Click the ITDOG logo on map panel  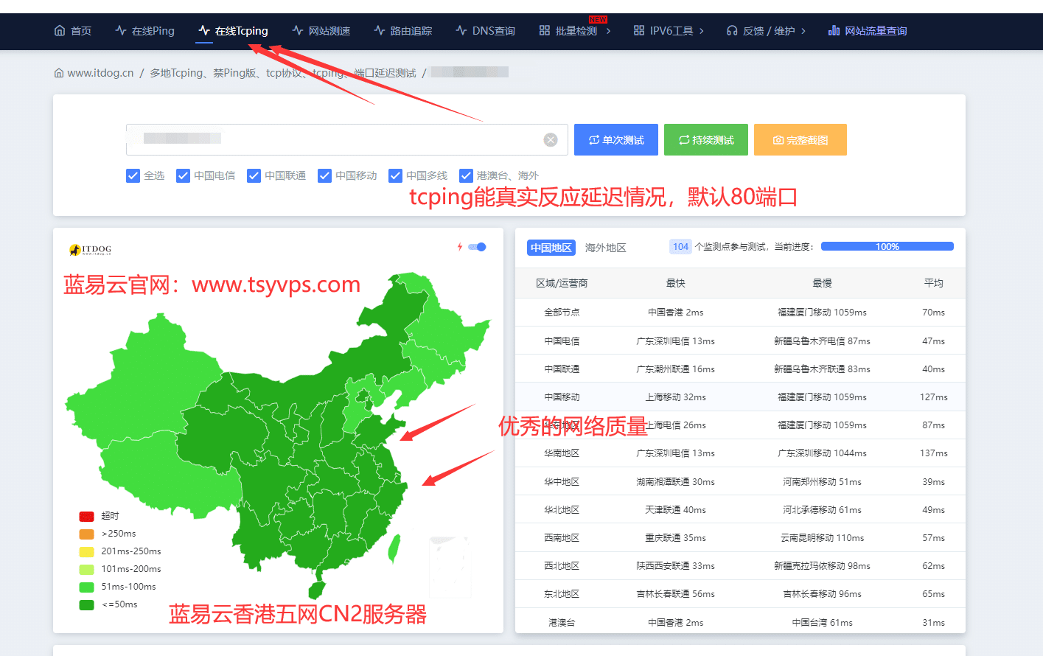[x=90, y=250]
